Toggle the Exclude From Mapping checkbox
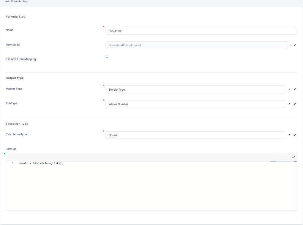303x225 pixels. tap(107, 57)
